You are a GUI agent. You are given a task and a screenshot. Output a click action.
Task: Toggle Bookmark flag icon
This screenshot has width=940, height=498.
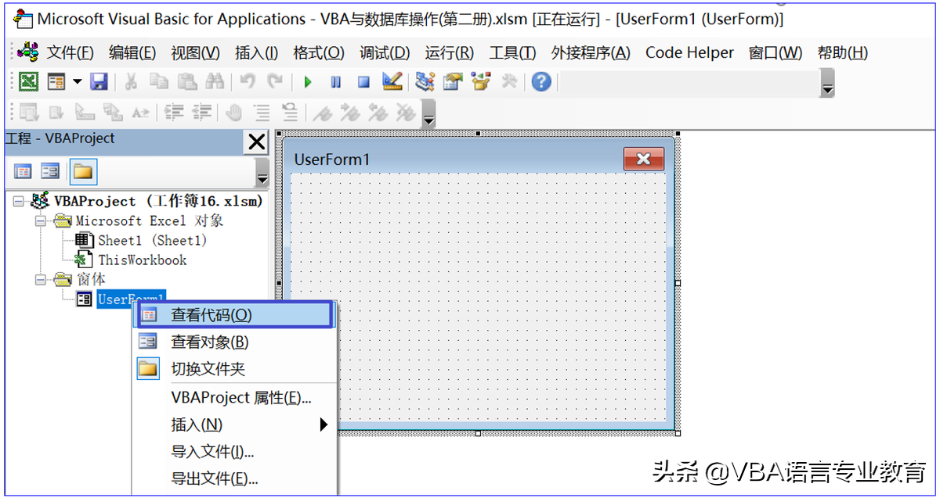[x=322, y=113]
